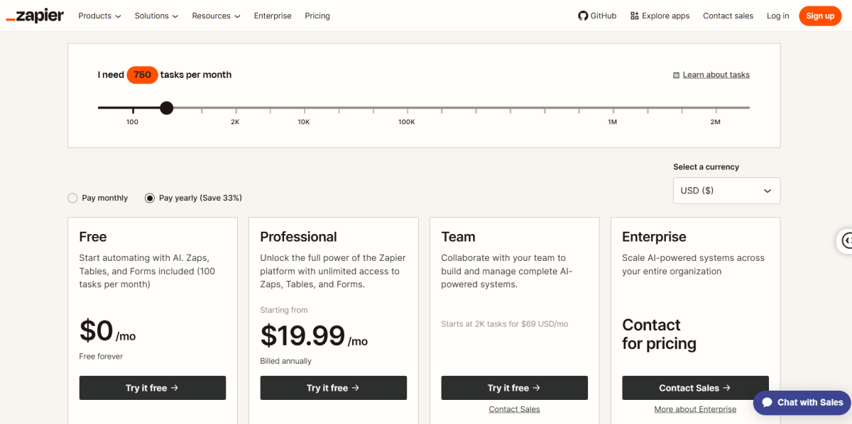Viewport: 852px width, 424px height.
Task: Expand the Products menu
Action: coord(99,16)
